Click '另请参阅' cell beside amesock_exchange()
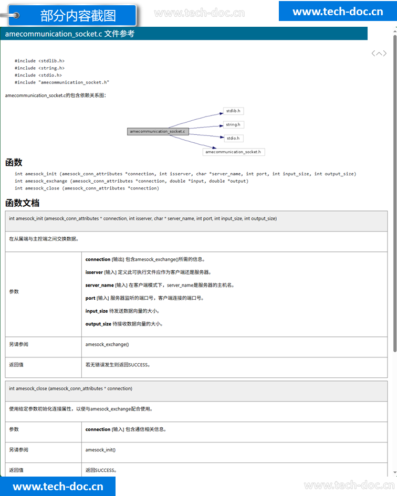397x496 pixels. [x=44, y=347]
